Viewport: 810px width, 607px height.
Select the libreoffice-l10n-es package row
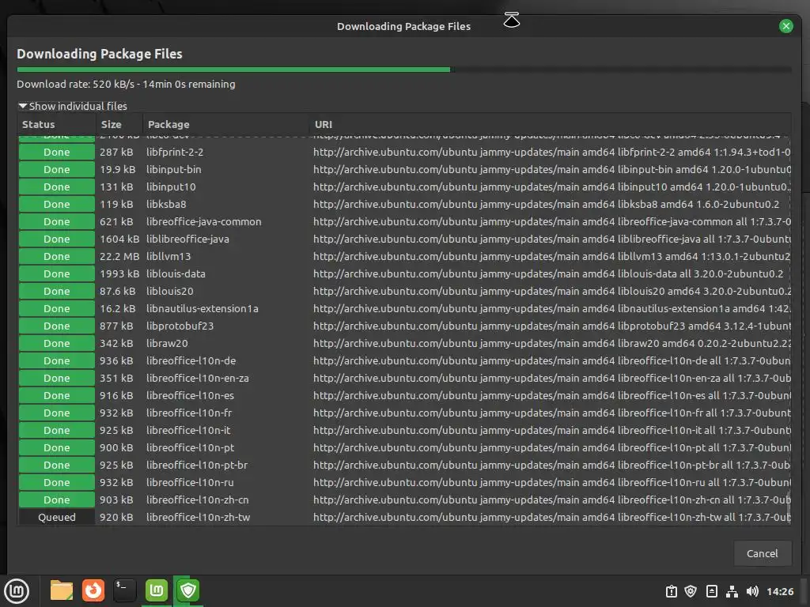click(404, 395)
